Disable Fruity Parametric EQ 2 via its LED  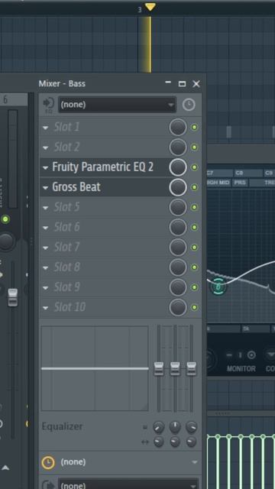(x=195, y=167)
